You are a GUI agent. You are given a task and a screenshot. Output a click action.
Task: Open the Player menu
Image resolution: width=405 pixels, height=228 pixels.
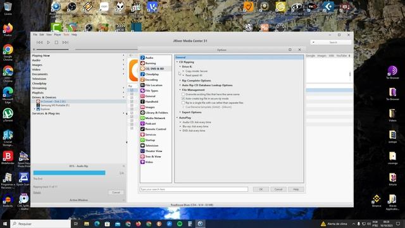click(58, 34)
